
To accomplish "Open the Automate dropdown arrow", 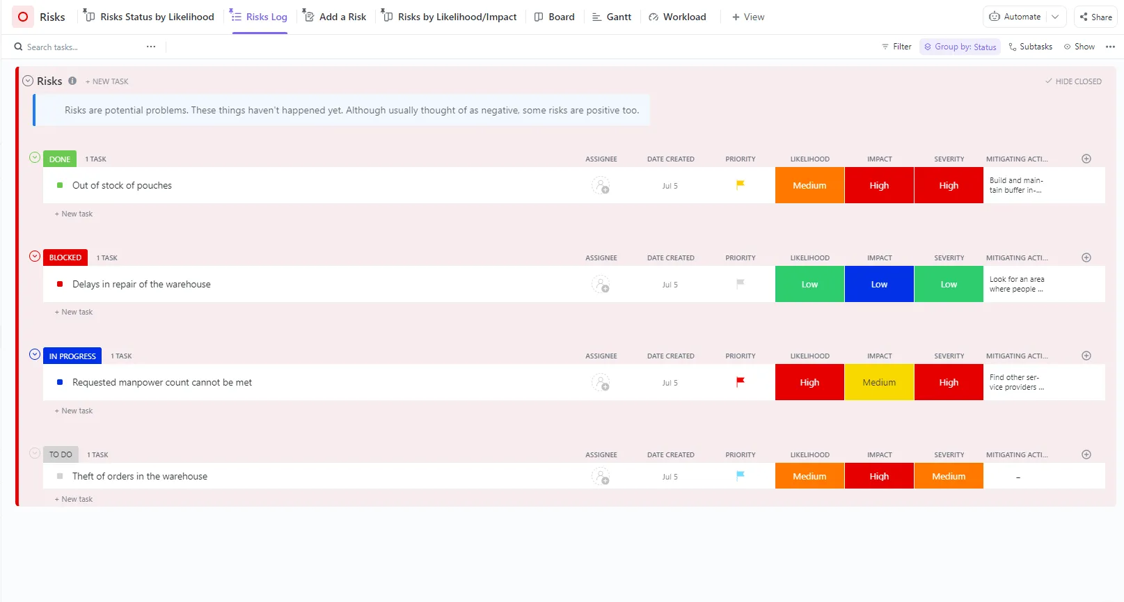I will pyautogui.click(x=1055, y=17).
